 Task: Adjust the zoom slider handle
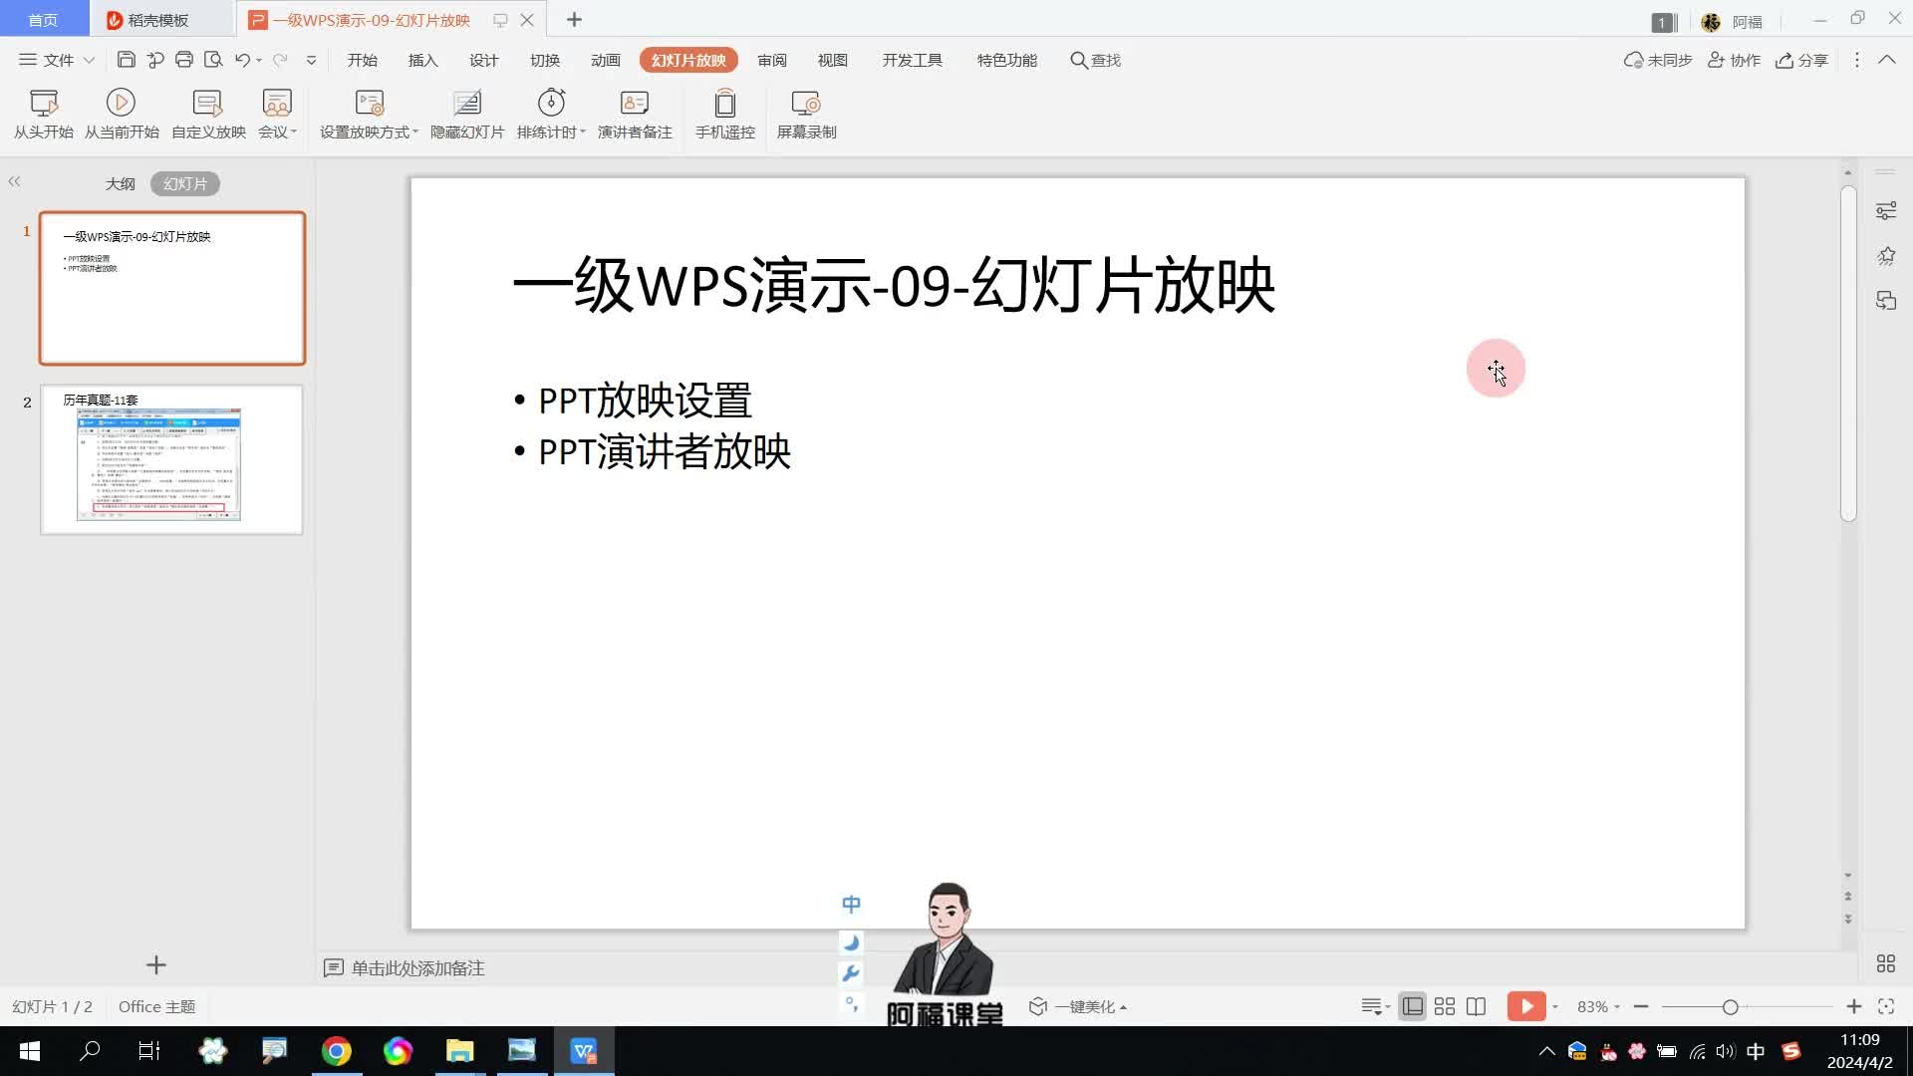(x=1731, y=1007)
